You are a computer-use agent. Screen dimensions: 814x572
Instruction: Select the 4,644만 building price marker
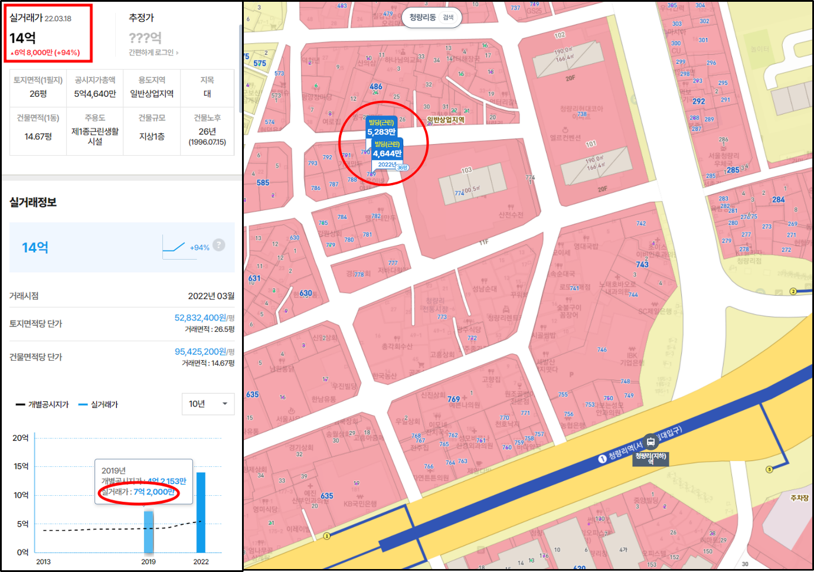coord(387,149)
